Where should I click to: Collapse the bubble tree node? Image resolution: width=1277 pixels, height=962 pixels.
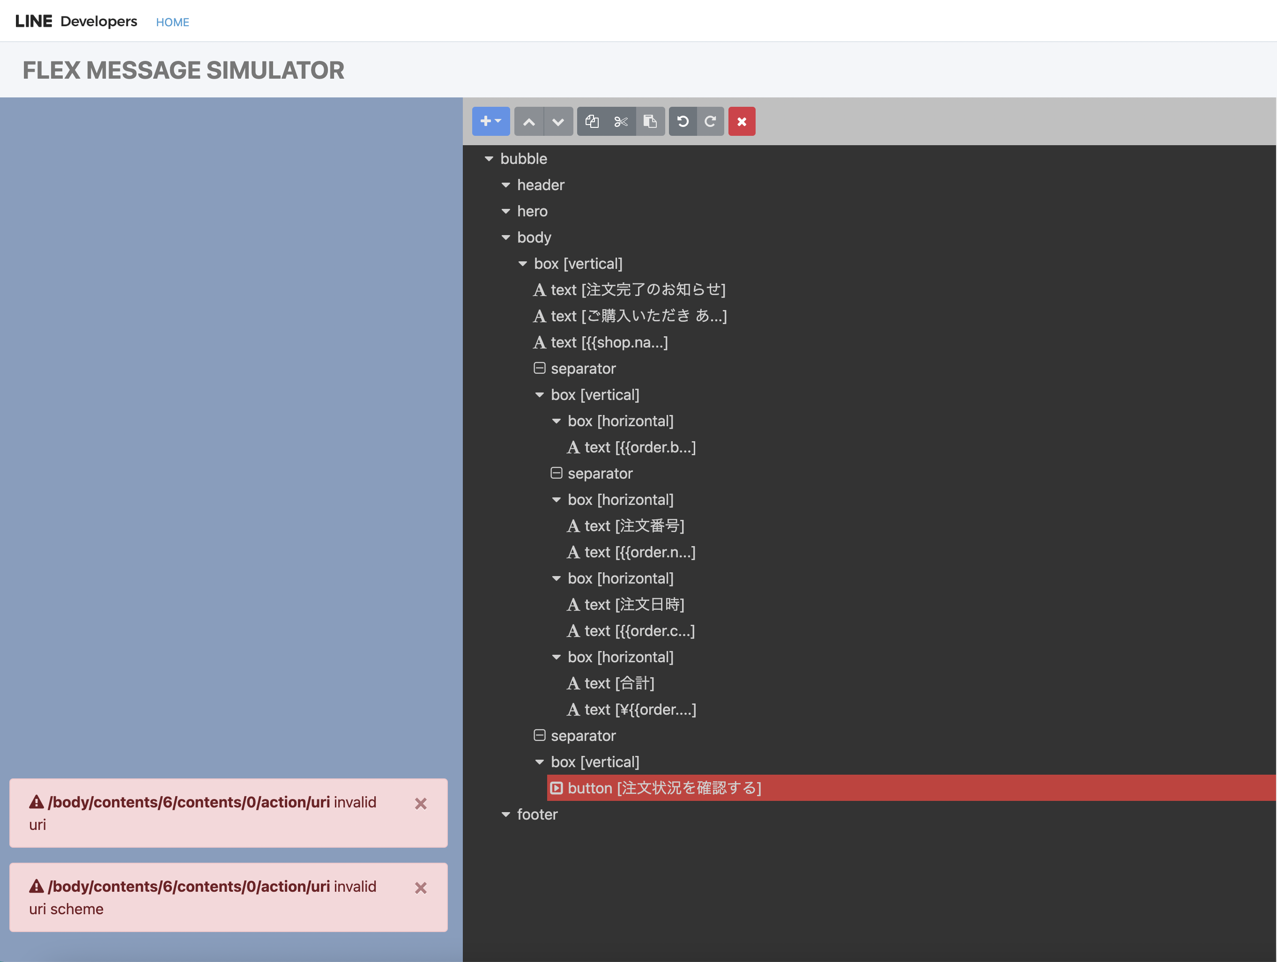(x=489, y=159)
